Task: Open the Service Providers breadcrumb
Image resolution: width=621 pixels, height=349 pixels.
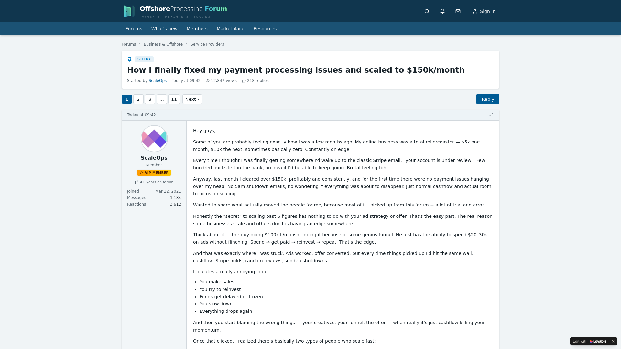Action: pyautogui.click(x=207, y=44)
